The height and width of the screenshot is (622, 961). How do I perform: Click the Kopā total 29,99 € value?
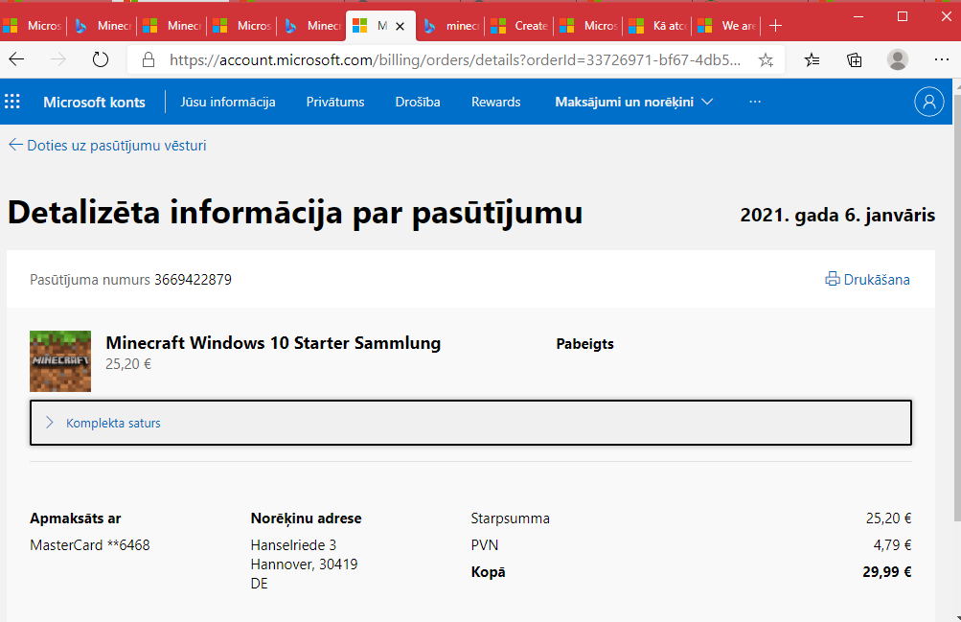click(x=887, y=572)
